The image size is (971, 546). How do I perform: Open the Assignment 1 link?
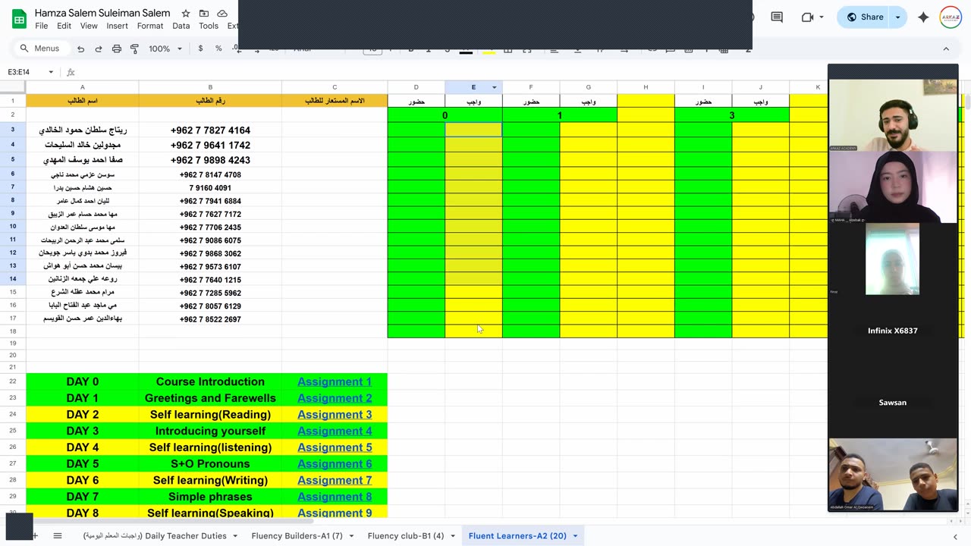(335, 381)
